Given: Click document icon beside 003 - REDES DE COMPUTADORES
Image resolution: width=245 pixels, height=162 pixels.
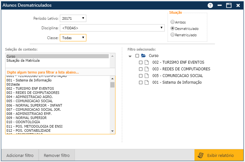Looking at the screenshot, I should (147, 69).
